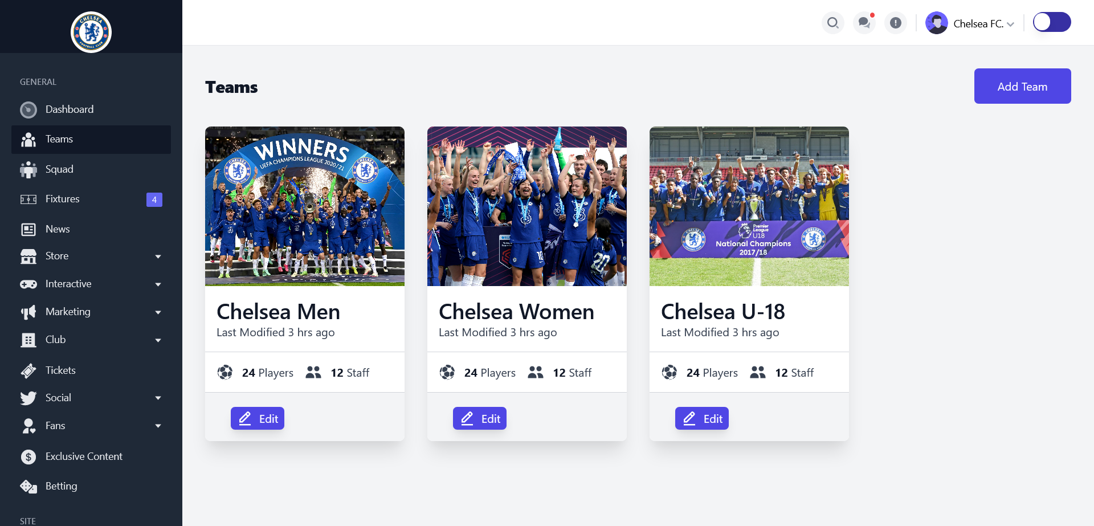Expand the Store submenu arrow

(158, 256)
